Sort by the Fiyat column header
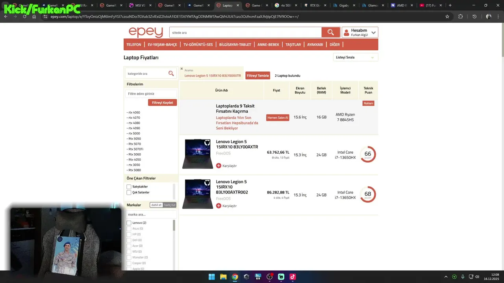504x283 pixels. tap(276, 90)
